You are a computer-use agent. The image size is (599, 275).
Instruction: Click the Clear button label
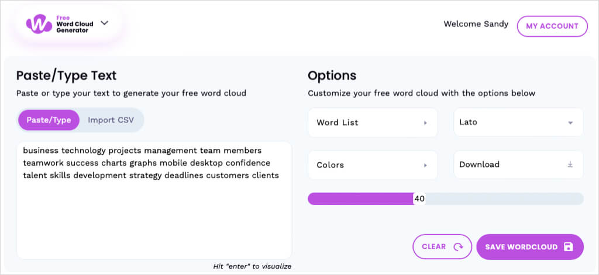point(434,247)
